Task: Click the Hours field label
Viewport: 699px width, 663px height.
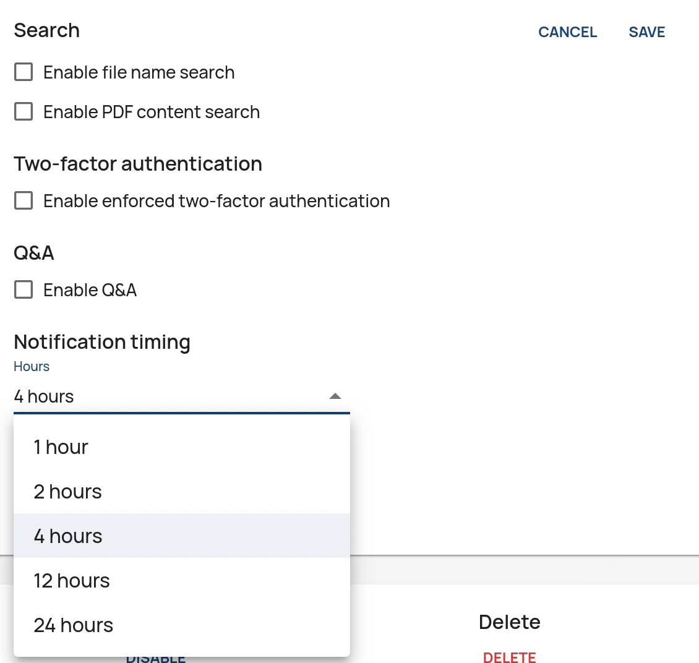Action: (x=32, y=366)
